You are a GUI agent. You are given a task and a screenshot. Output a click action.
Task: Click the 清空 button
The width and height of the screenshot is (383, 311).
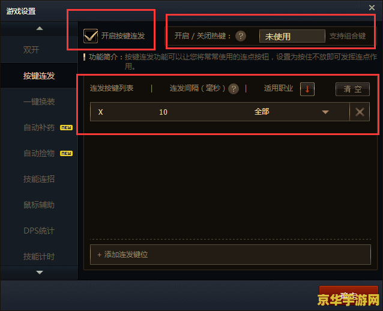[352, 89]
